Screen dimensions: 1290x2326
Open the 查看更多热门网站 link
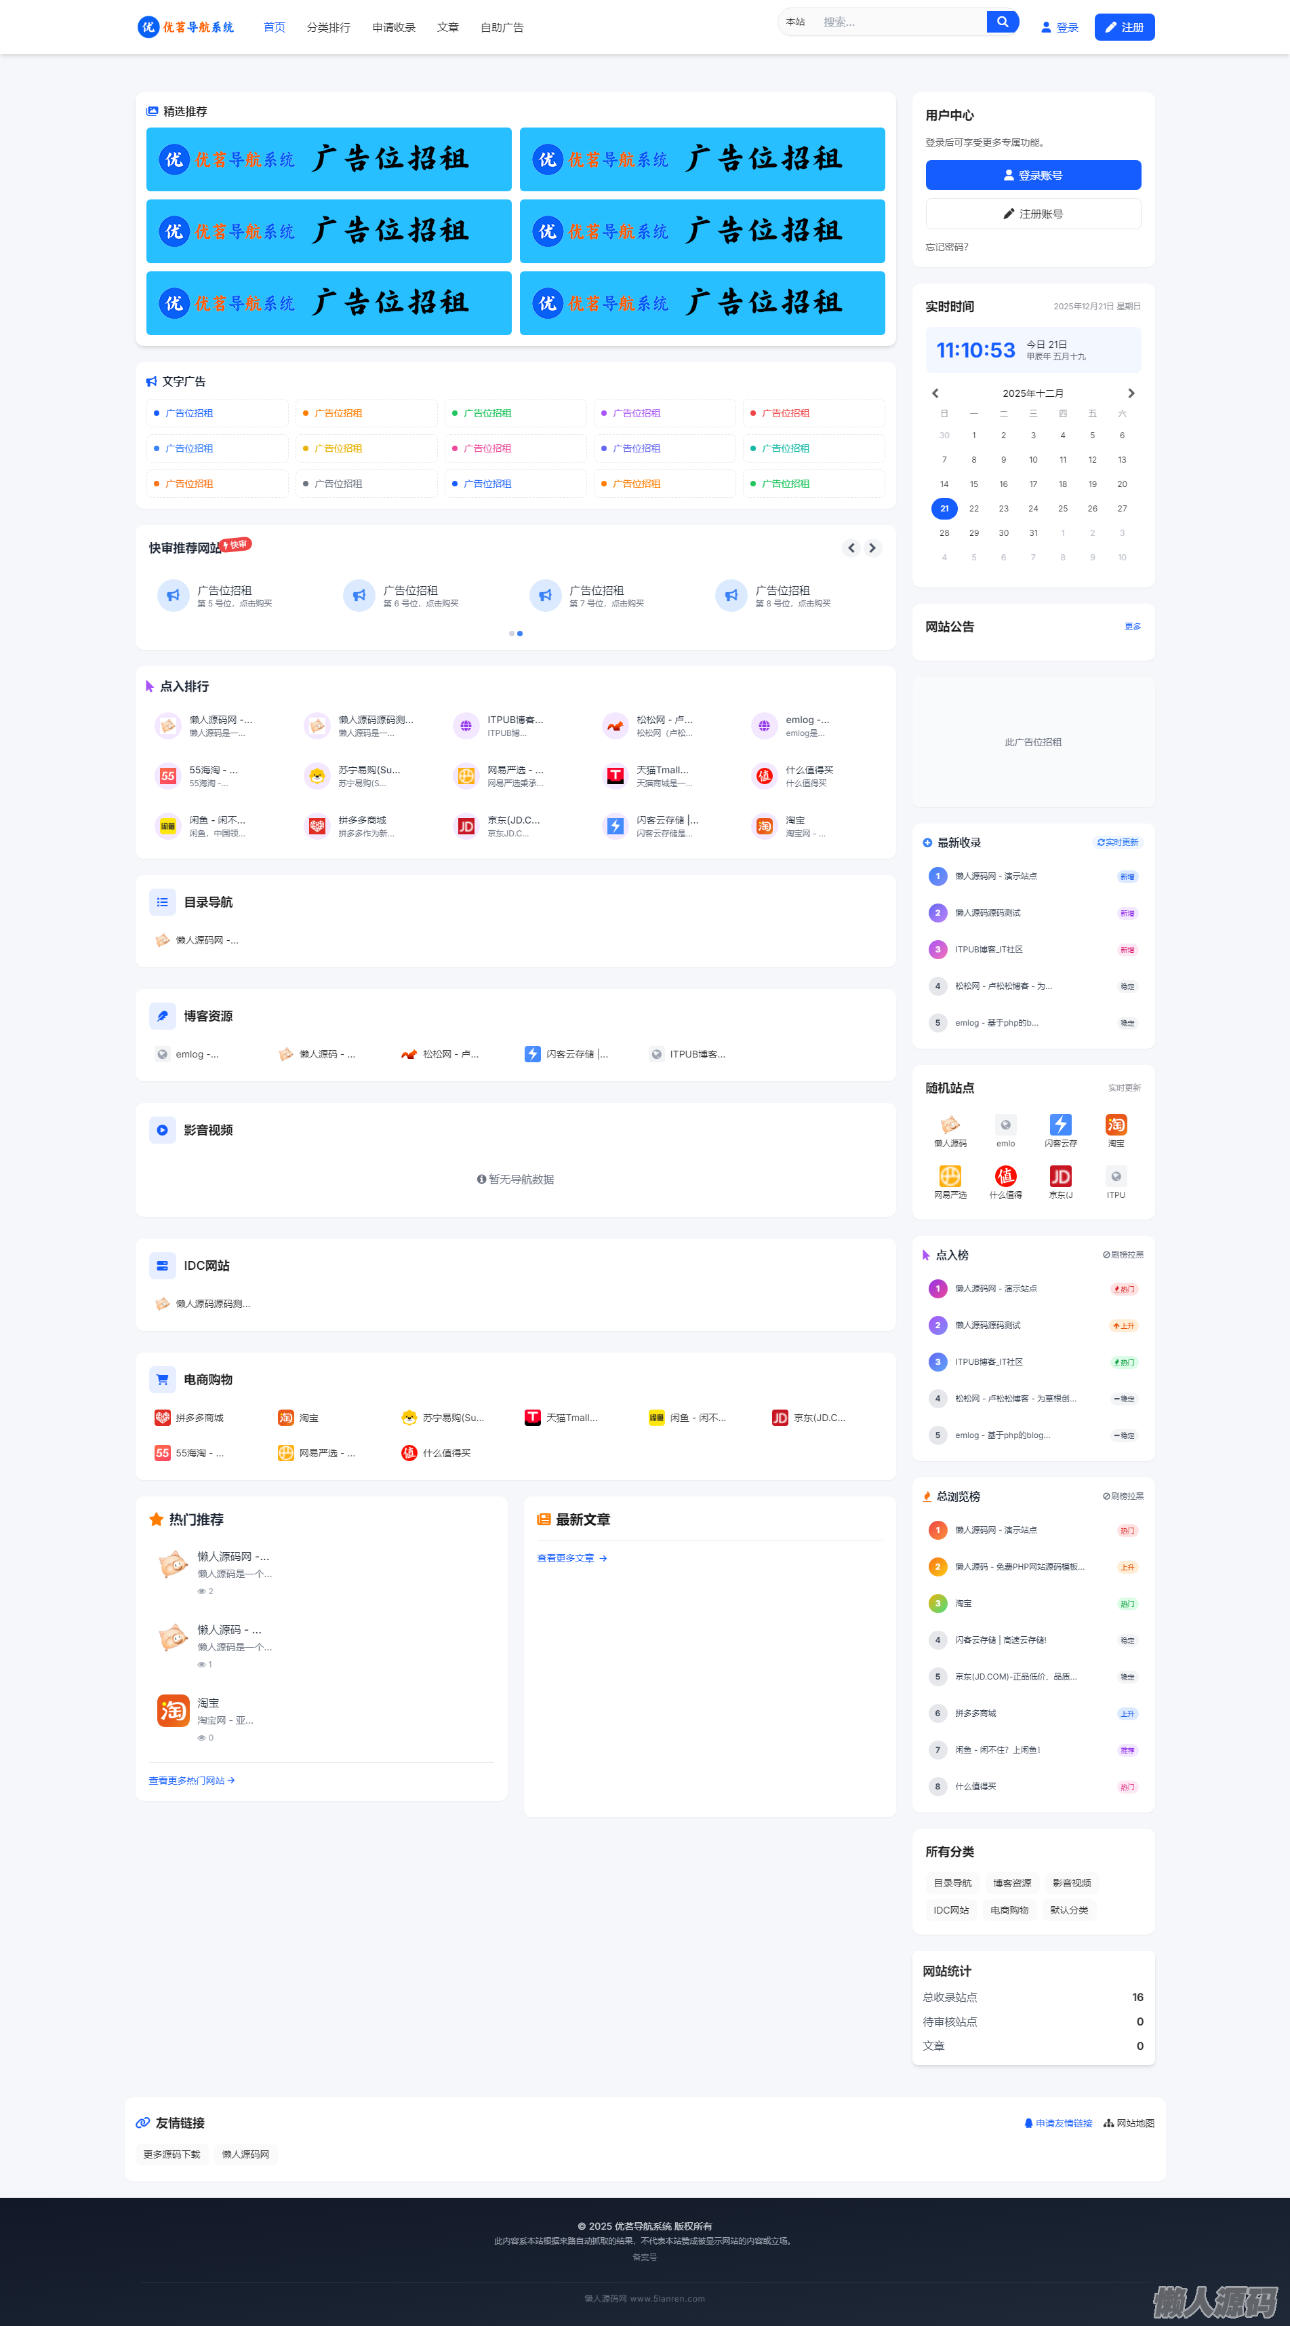tap(192, 1780)
